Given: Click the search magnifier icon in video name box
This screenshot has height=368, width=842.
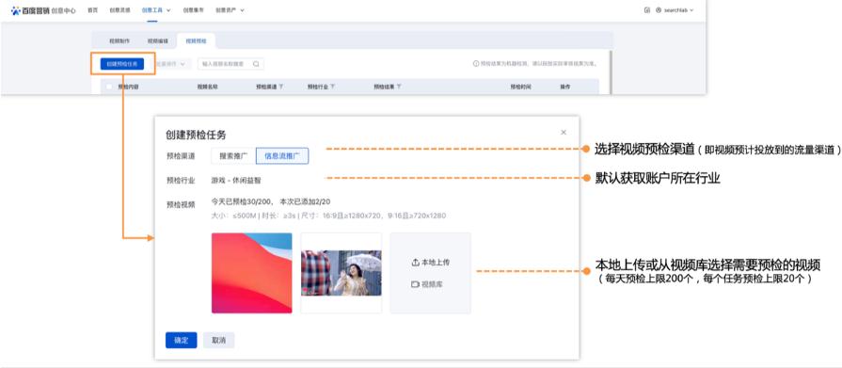Looking at the screenshot, I should coord(256,64).
